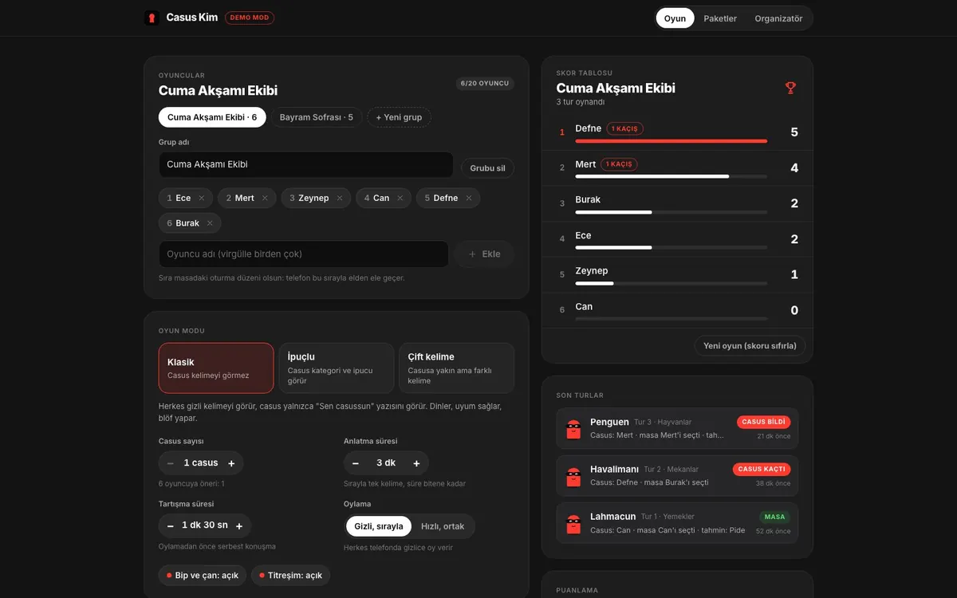The image size is (957, 598).
Task: Decrease Casus sayısı with the minus
Action: [x=171, y=463]
